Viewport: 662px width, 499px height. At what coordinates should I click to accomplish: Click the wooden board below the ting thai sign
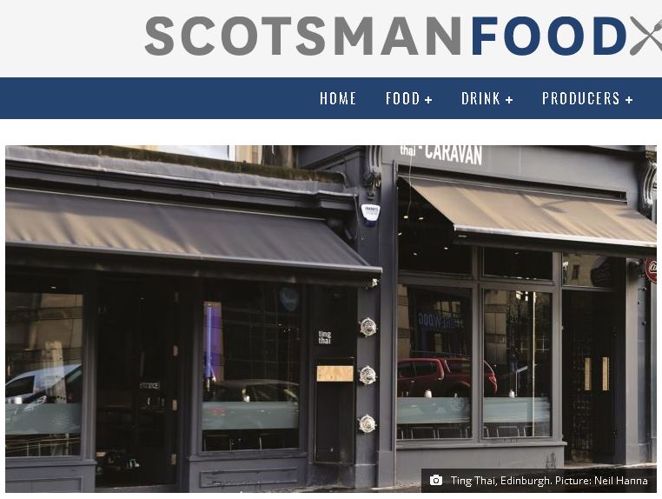coord(335,374)
